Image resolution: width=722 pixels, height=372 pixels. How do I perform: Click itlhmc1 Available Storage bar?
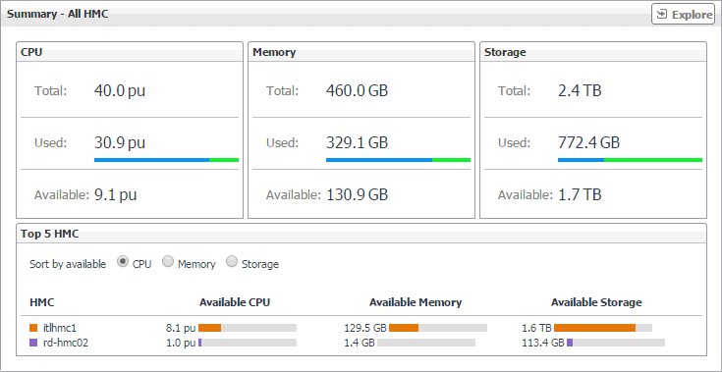(603, 328)
